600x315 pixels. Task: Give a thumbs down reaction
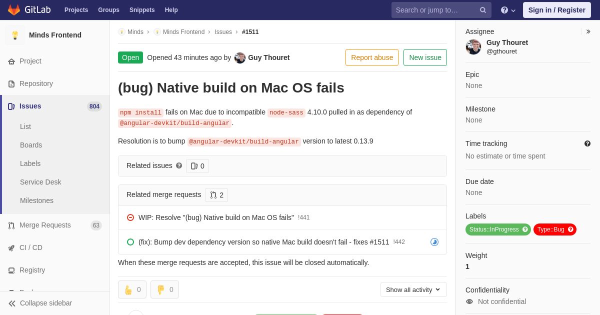(x=164, y=289)
